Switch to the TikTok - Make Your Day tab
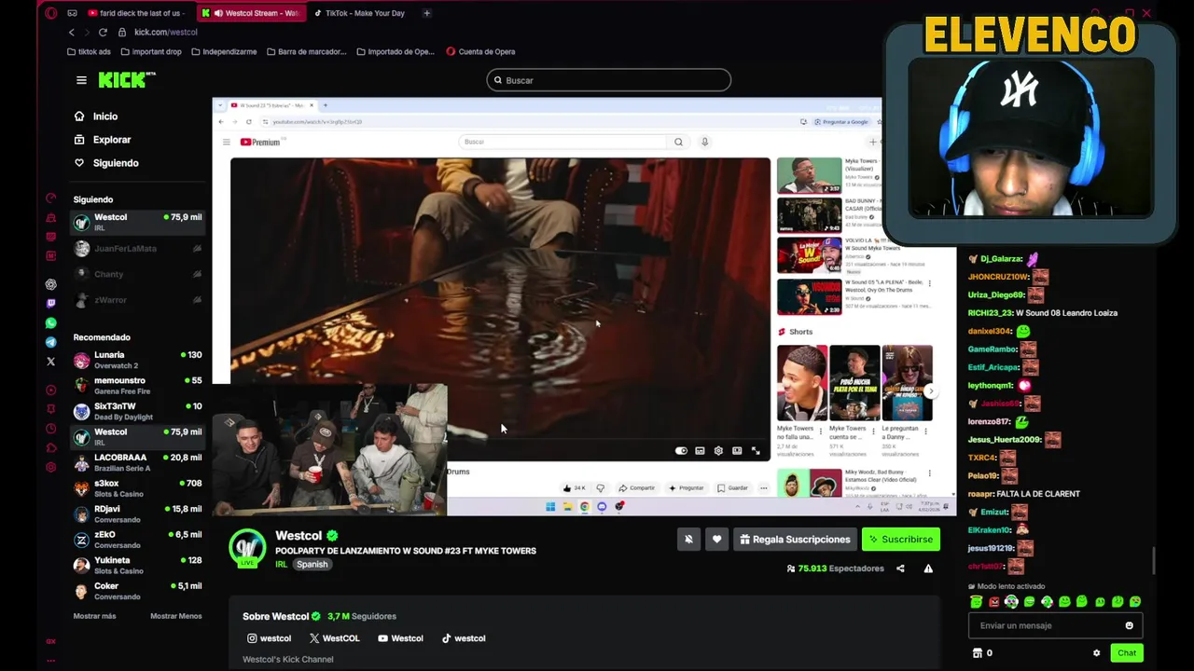 point(365,13)
